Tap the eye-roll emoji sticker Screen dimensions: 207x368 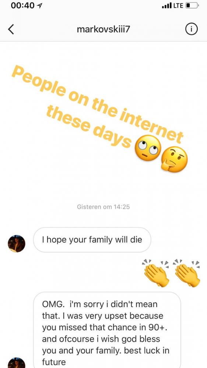148,148
